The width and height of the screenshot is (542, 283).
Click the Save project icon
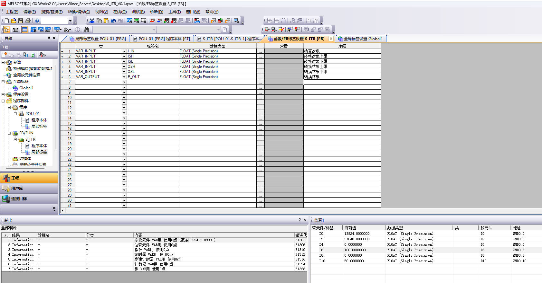click(21, 21)
